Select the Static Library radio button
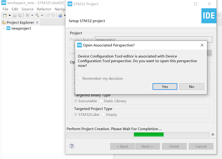This screenshot has width=222, height=159. [x=101, y=101]
